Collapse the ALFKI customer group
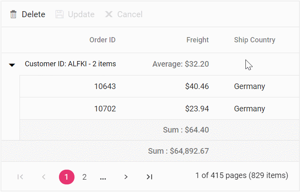 click(x=12, y=65)
